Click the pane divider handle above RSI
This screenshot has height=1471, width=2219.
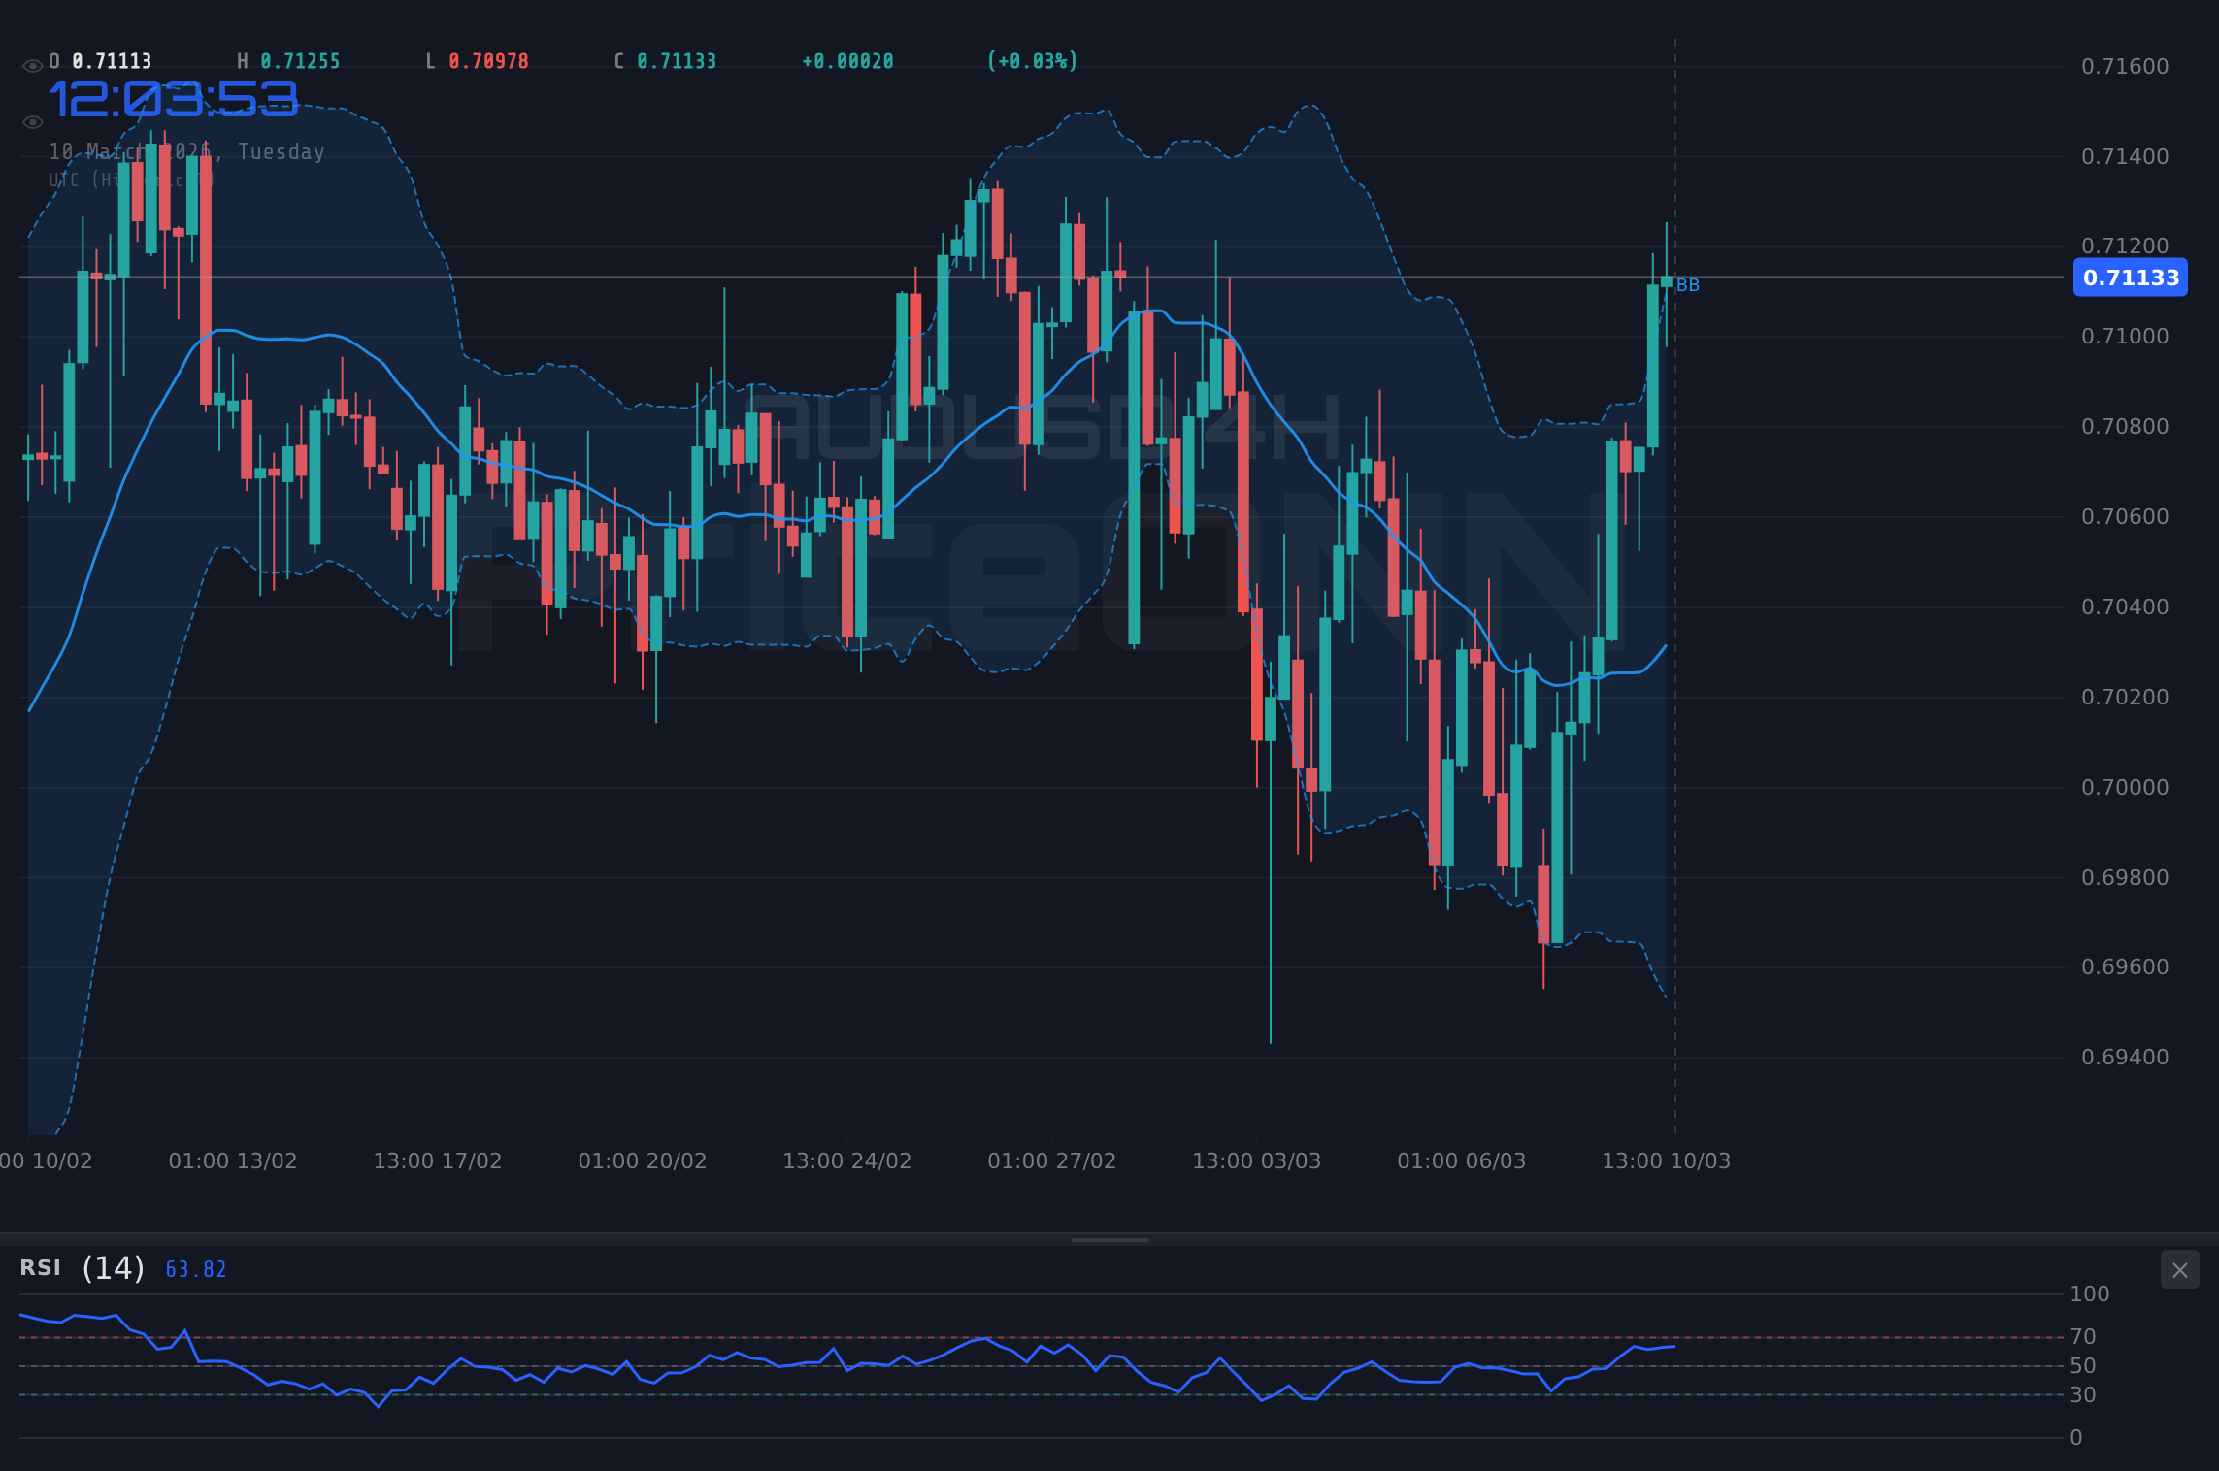1109,1240
